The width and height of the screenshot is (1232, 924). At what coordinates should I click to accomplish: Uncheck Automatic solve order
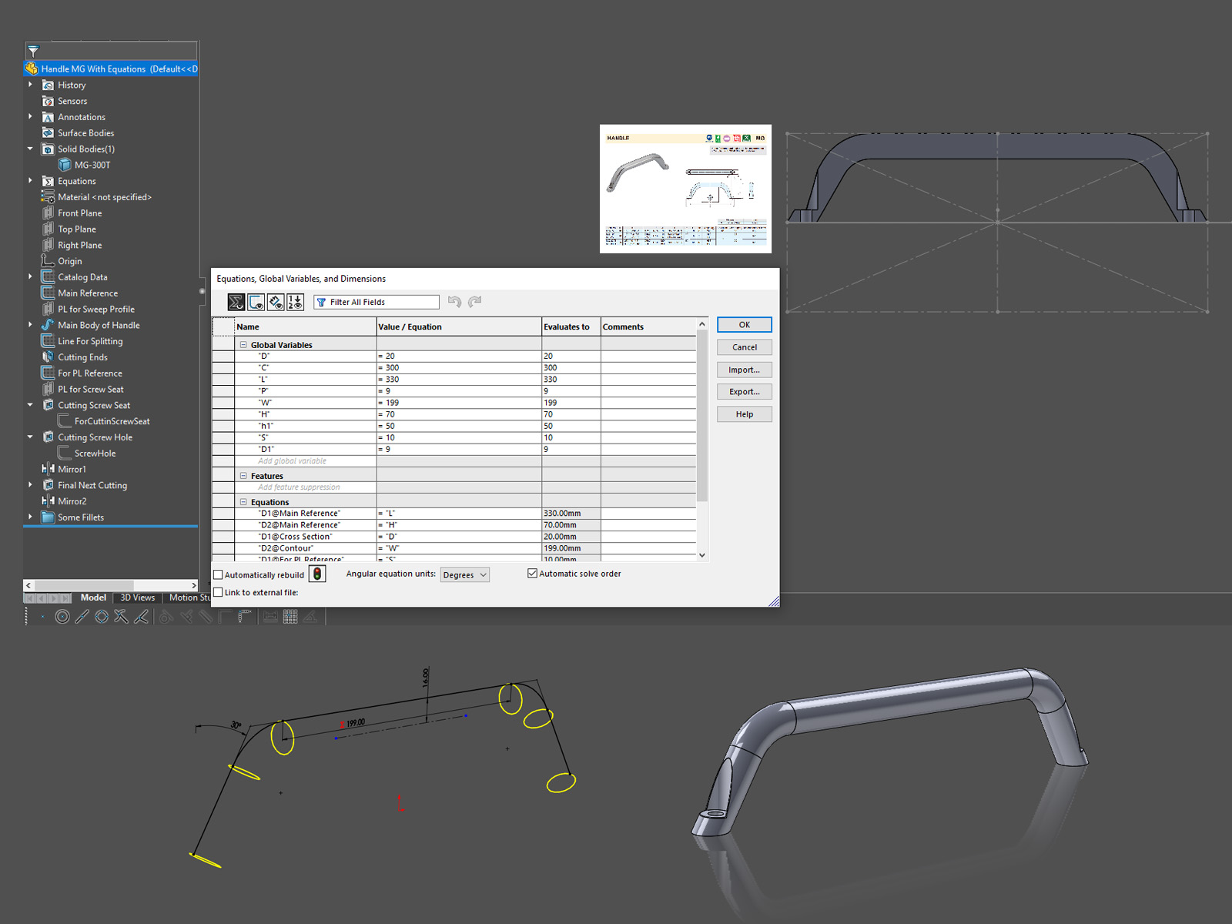[532, 573]
